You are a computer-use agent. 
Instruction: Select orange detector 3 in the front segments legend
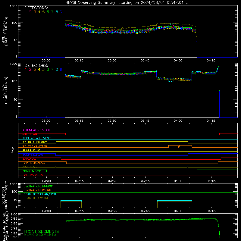(x=35, y=12)
